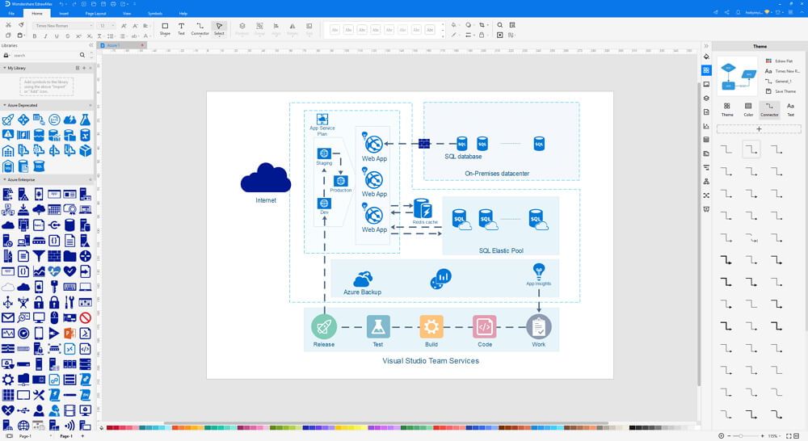Open the Help tab
The width and height of the screenshot is (808, 441).
coord(183,14)
